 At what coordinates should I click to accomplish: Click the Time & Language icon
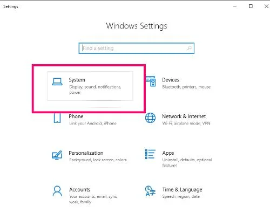point(150,191)
